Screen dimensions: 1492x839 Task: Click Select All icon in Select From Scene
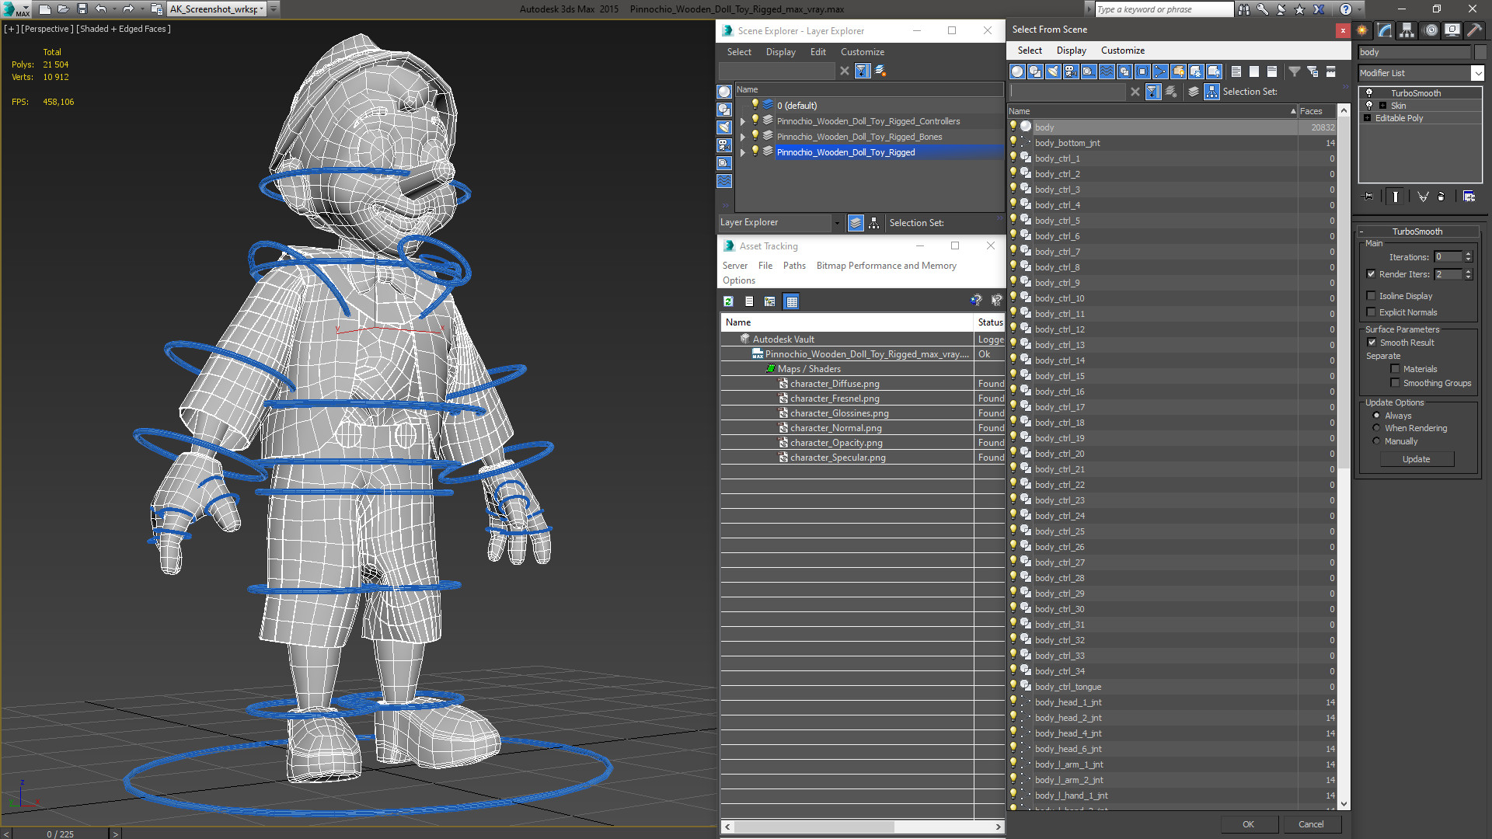[1236, 71]
